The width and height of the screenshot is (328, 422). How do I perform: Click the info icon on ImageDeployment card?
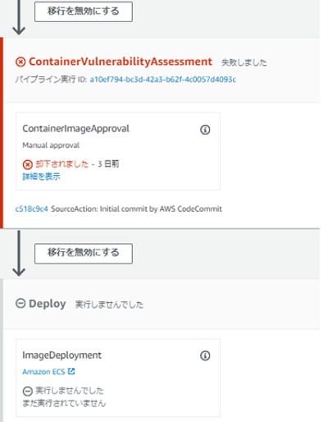click(x=205, y=355)
